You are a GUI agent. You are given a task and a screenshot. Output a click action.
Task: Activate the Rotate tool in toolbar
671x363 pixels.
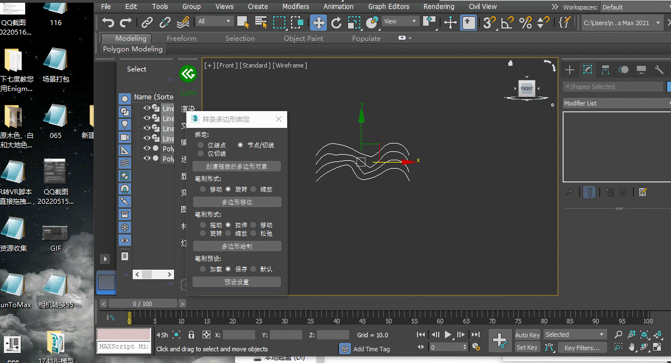(336, 23)
